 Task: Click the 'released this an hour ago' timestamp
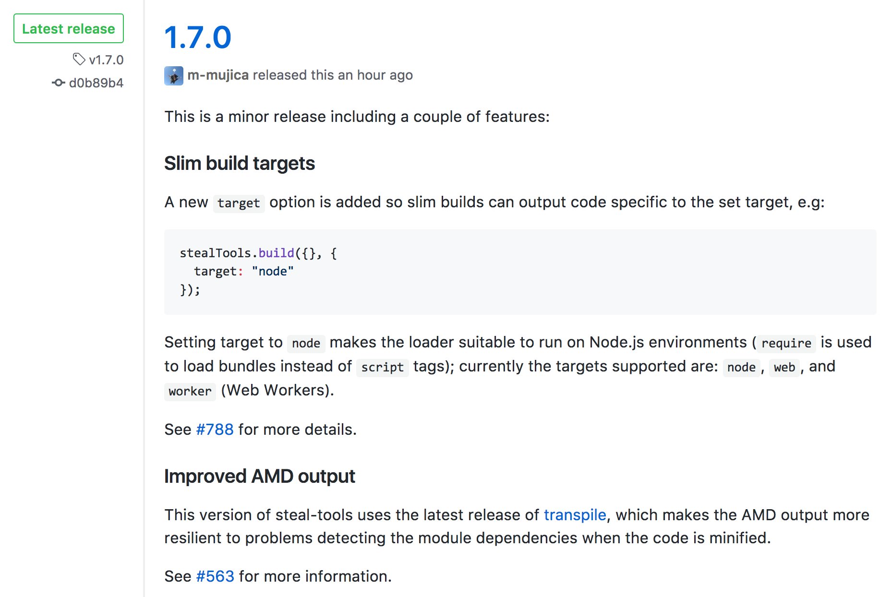coord(333,75)
